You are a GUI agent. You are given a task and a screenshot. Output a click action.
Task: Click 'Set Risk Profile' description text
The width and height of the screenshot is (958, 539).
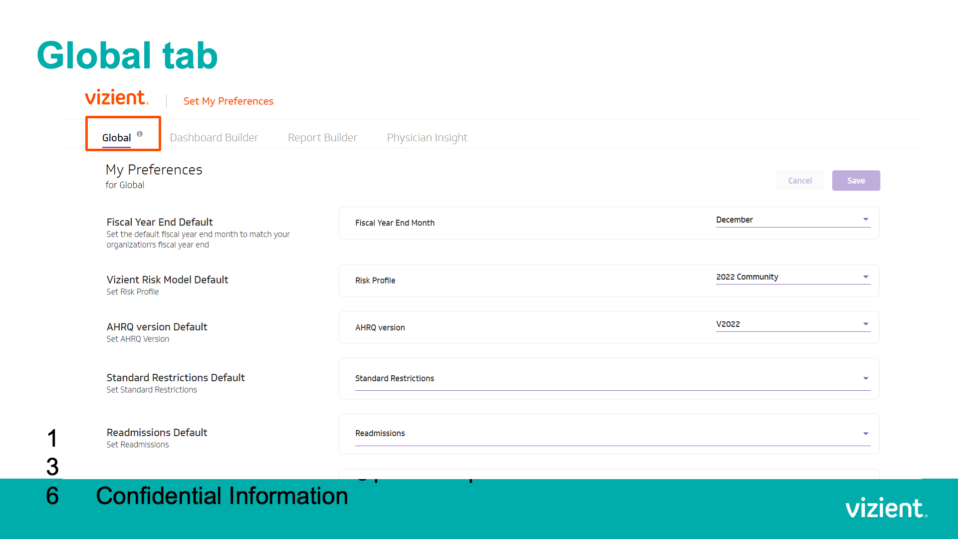[133, 292]
